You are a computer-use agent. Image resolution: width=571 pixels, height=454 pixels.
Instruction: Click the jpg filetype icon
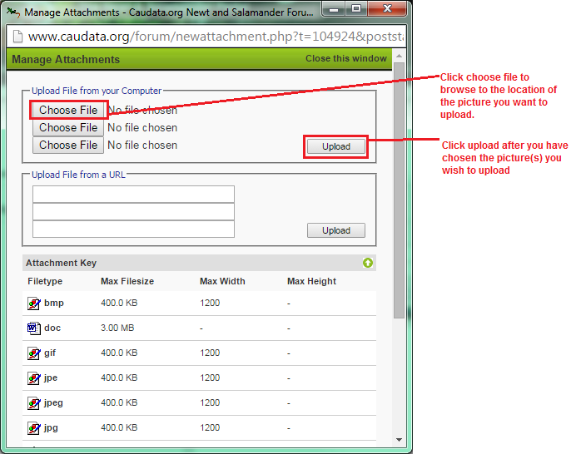tap(33, 428)
